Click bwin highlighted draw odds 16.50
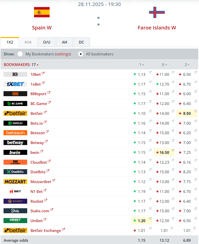Viewport: 199px width, 244px height. (x=164, y=152)
